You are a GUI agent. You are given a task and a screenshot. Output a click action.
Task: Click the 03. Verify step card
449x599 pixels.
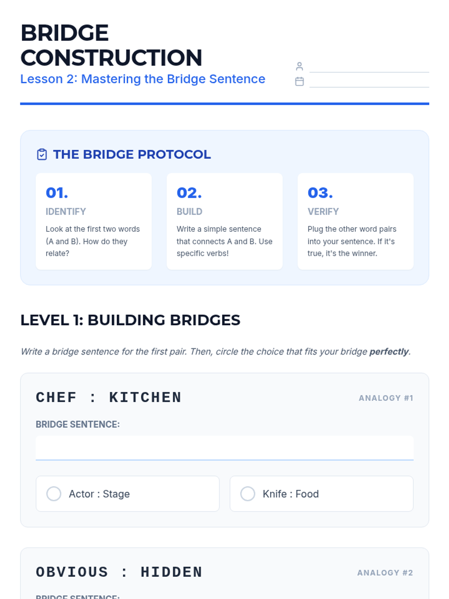point(355,221)
